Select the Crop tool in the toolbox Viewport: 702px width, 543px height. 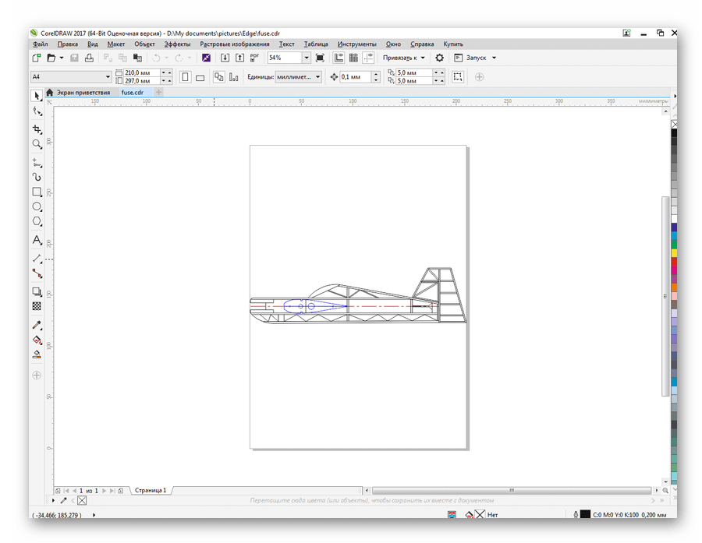click(37, 129)
